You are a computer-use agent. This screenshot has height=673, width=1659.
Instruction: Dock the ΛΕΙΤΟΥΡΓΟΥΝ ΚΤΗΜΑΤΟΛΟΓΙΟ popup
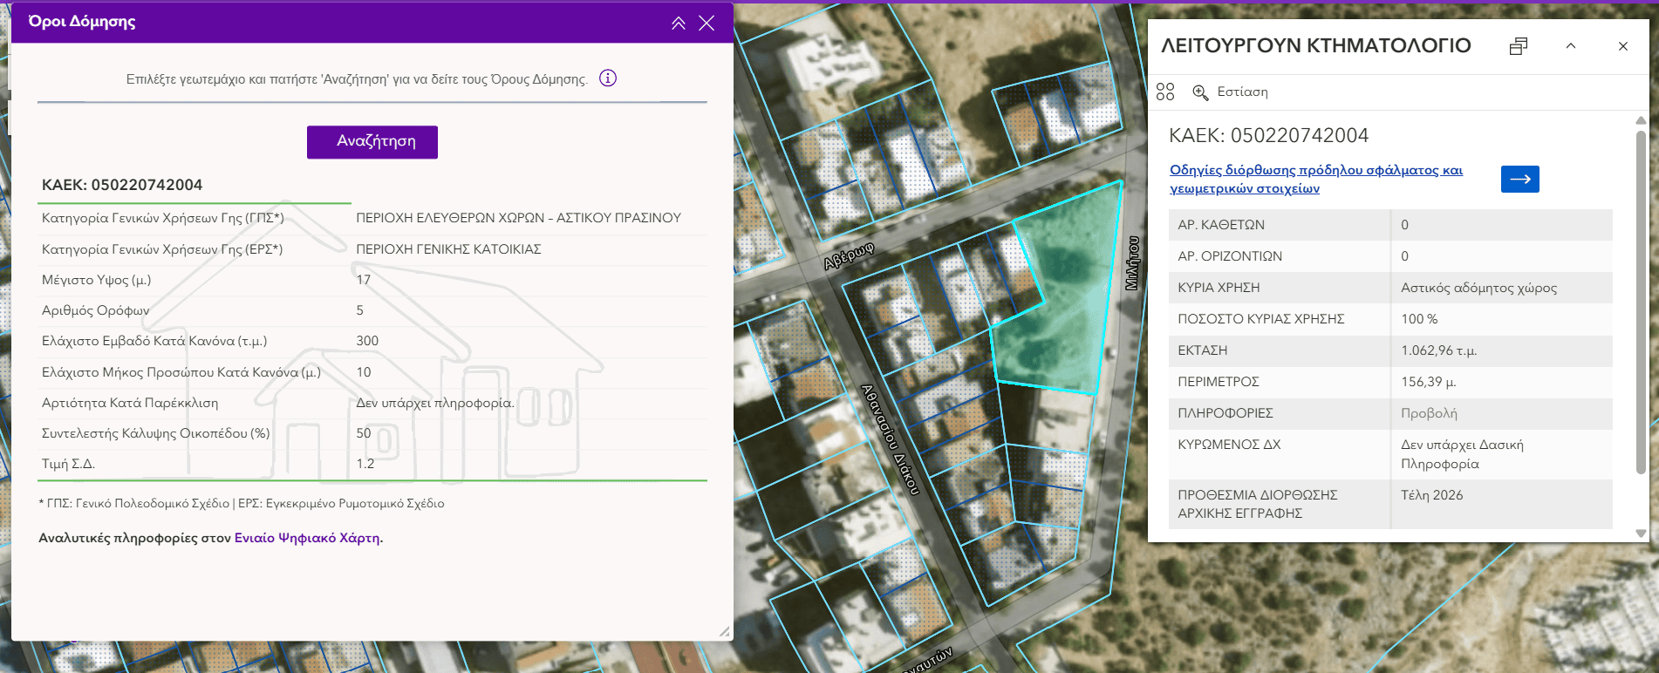tap(1519, 46)
